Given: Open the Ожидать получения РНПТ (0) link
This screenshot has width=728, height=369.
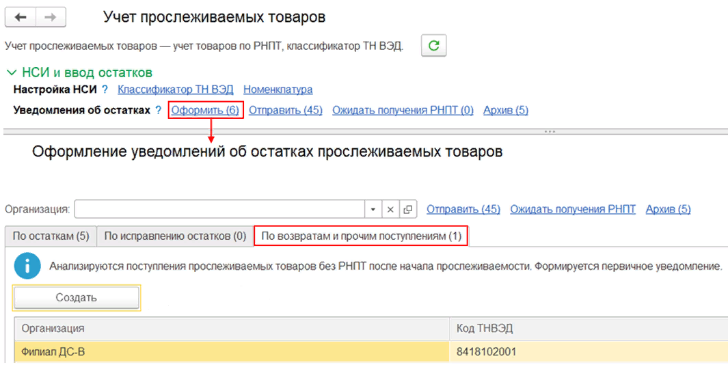Looking at the screenshot, I should [x=403, y=110].
